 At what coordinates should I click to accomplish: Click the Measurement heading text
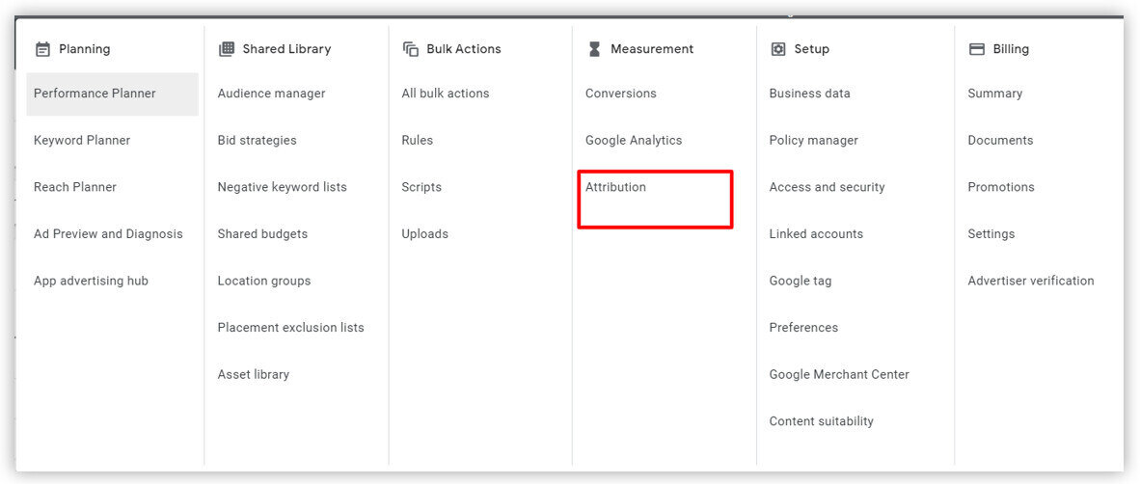tap(652, 49)
